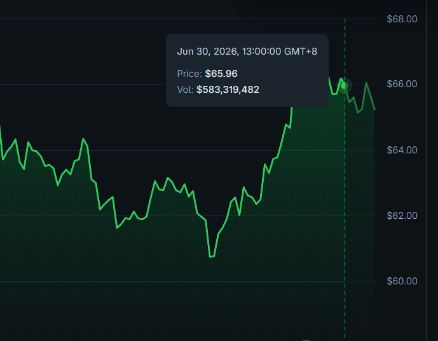Click the $68.00 axis label
The height and width of the screenshot is (341, 438).
click(402, 19)
